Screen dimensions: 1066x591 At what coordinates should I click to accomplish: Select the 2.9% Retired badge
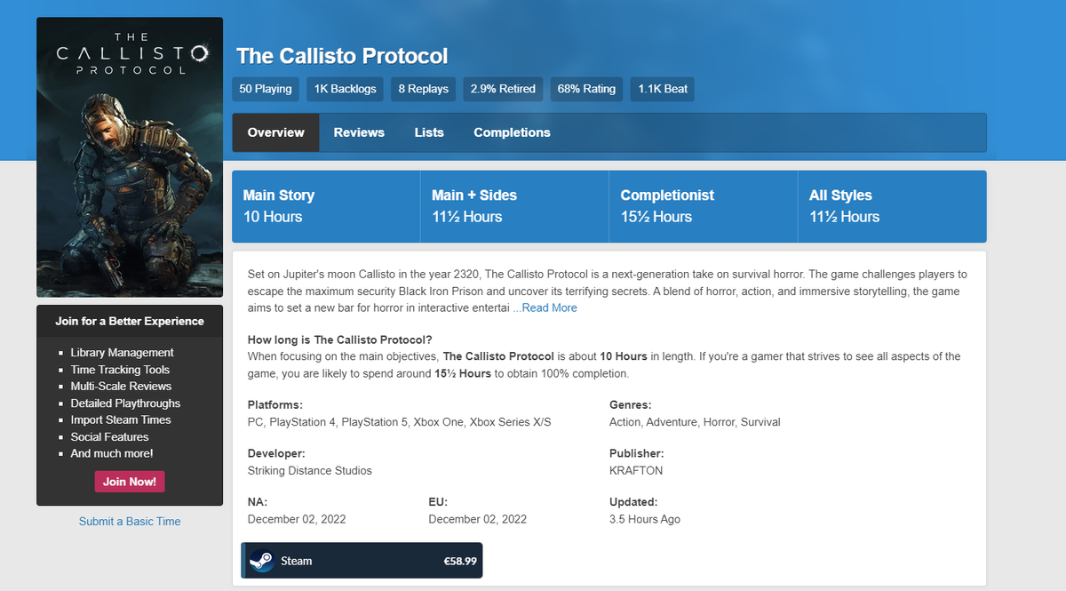pyautogui.click(x=503, y=89)
